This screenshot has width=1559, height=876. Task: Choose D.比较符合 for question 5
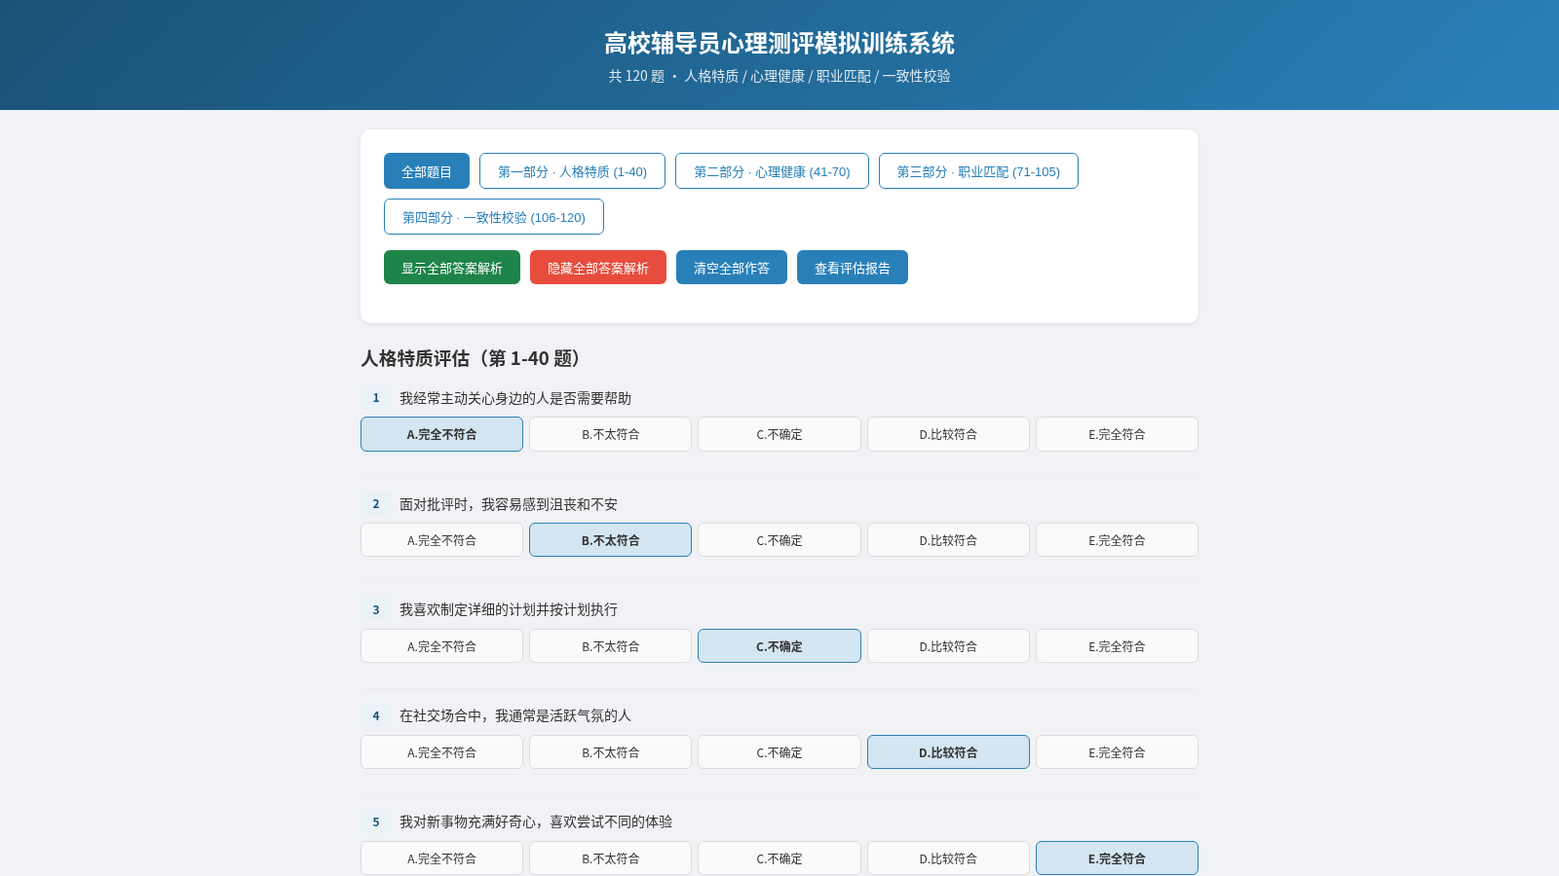point(948,858)
